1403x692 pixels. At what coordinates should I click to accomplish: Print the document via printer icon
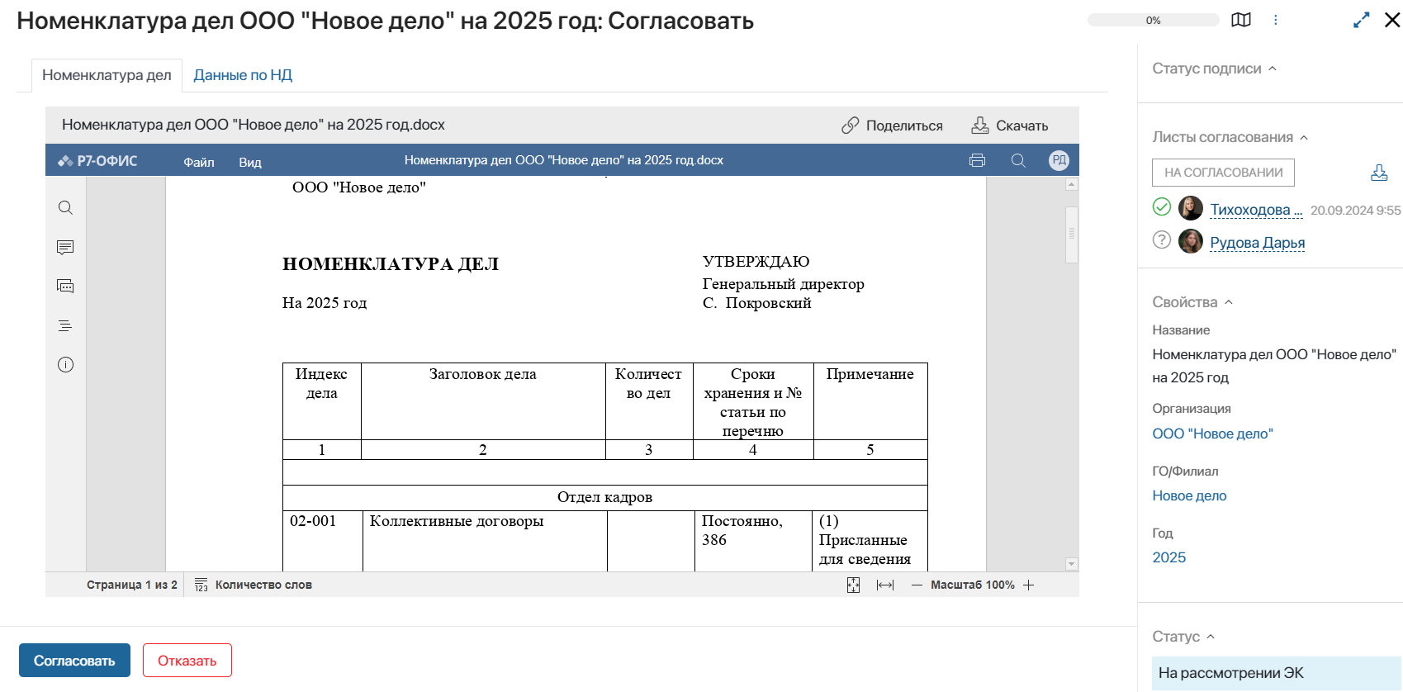click(x=977, y=160)
